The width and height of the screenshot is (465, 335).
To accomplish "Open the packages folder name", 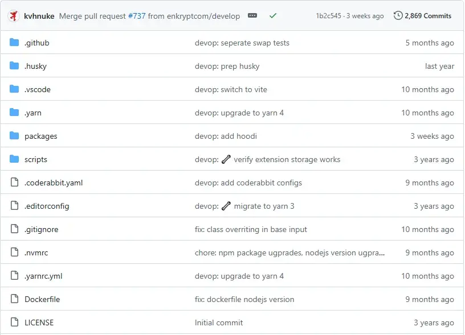I will [x=41, y=137].
